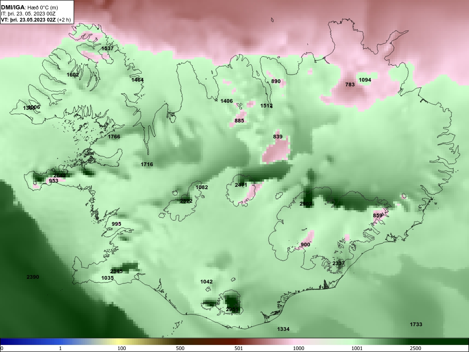Select the 1716 value label
The height and width of the screenshot is (352, 469).
(x=147, y=164)
